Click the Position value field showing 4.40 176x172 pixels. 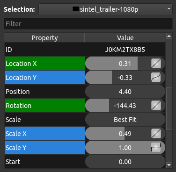[125, 92]
